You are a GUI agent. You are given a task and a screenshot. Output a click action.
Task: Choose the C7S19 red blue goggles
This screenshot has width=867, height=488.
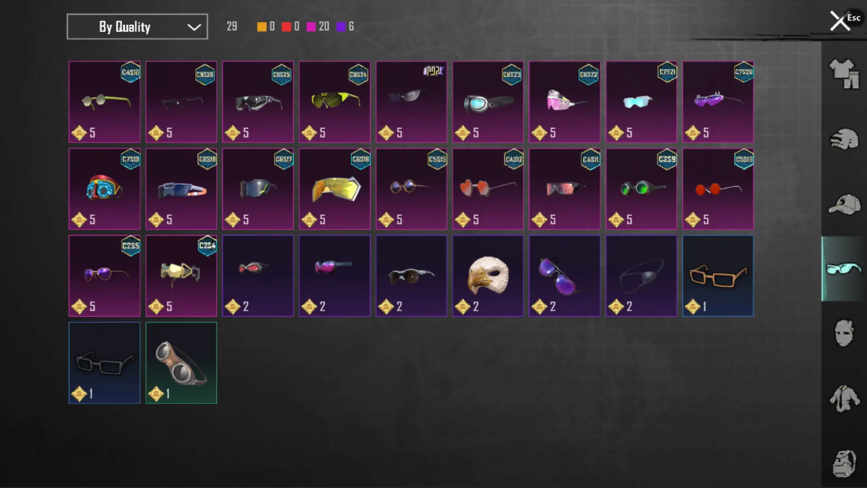click(x=104, y=189)
